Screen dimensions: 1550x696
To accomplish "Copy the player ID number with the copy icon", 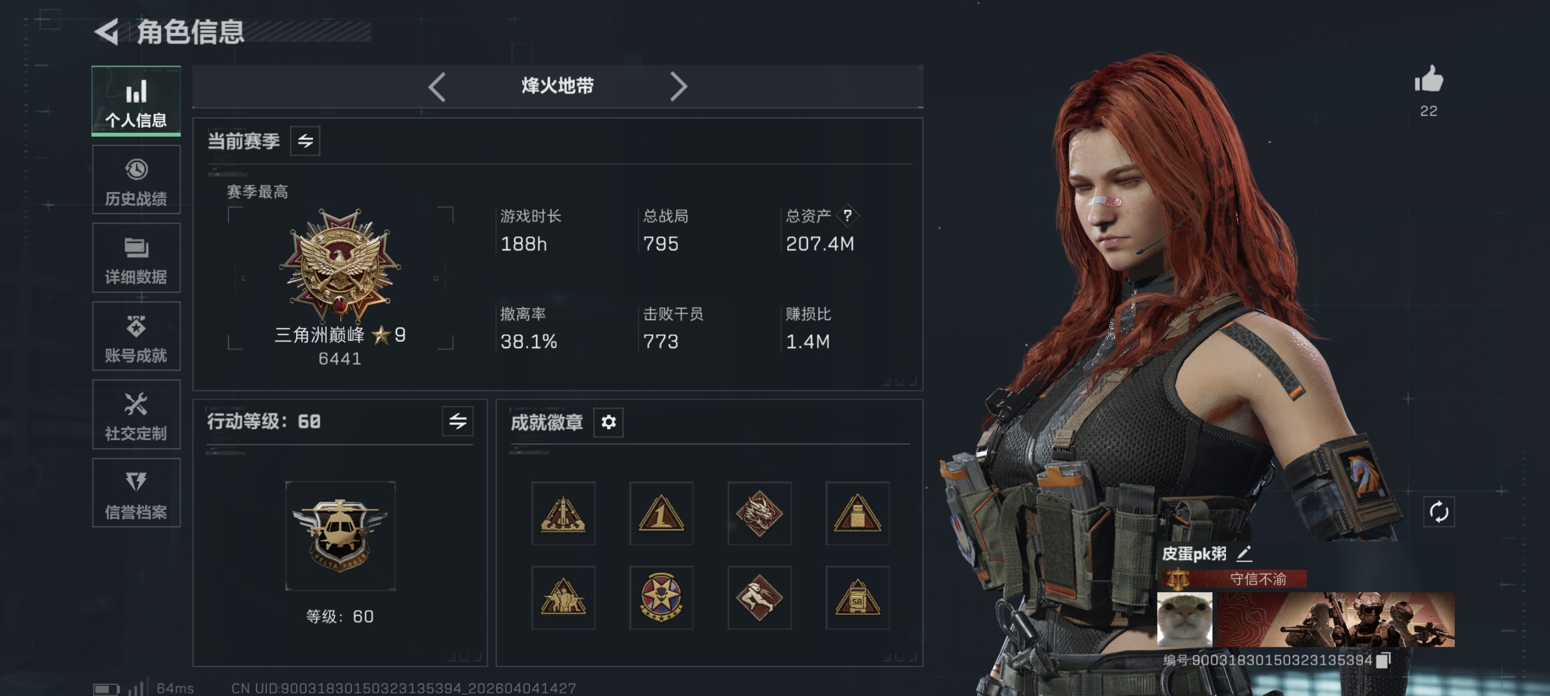I will pyautogui.click(x=1383, y=660).
